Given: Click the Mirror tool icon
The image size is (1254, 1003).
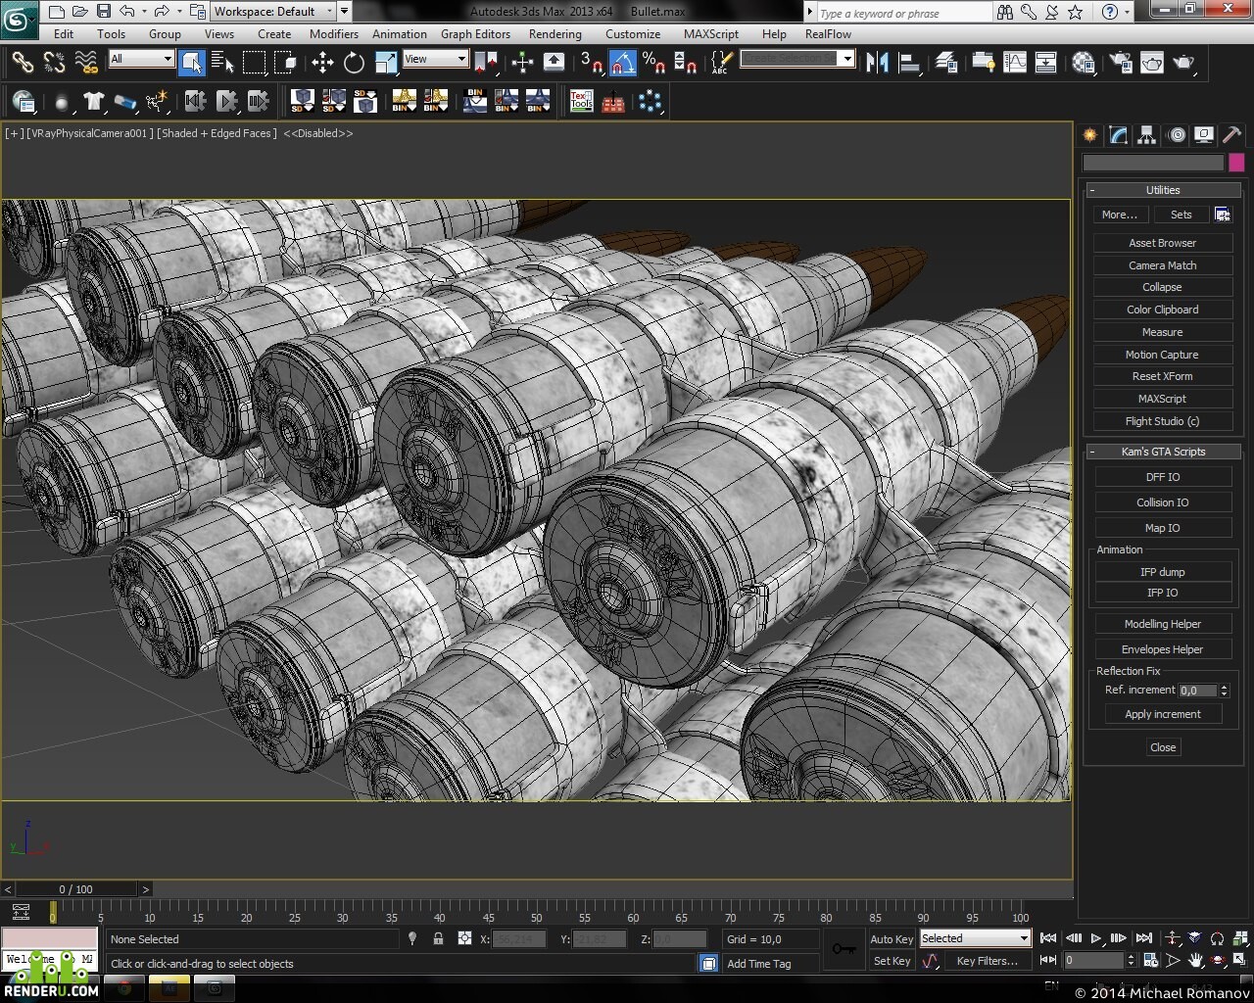Looking at the screenshot, I should [x=877, y=63].
